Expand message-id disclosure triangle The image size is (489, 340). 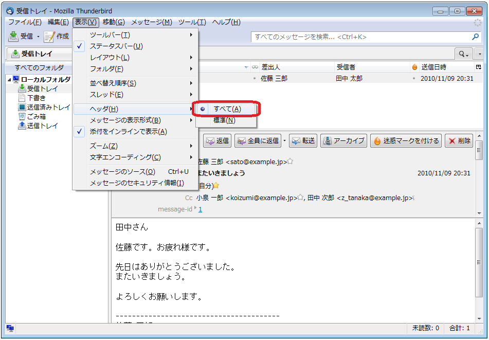[x=195, y=208]
